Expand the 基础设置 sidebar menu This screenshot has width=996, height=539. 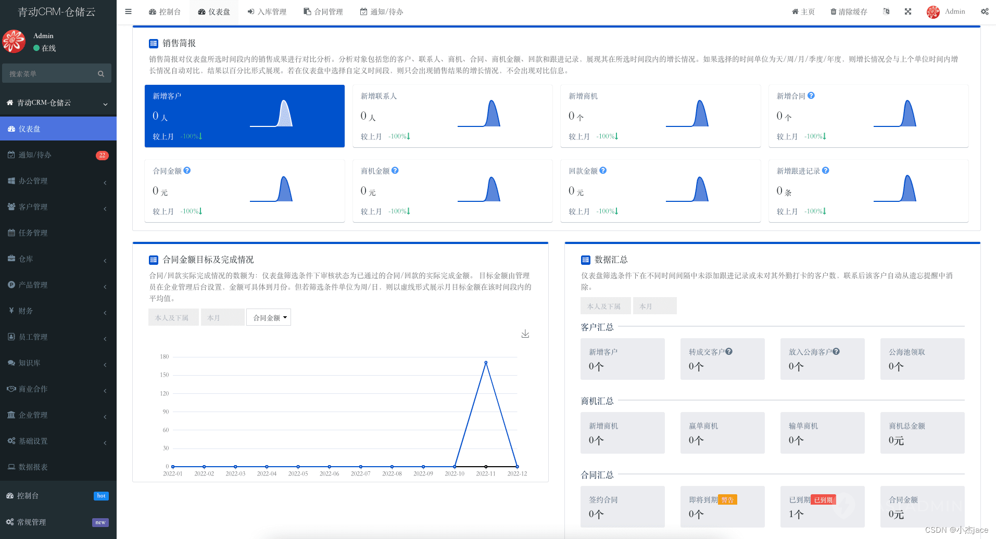[x=58, y=441]
